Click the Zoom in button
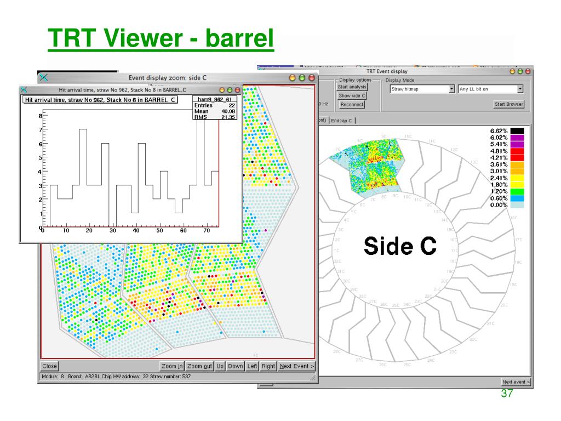The height and width of the screenshot is (421, 561). [172, 366]
